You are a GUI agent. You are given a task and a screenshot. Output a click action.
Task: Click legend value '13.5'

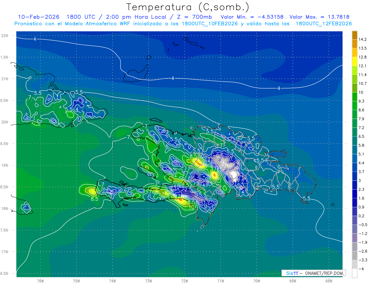tap(362, 48)
